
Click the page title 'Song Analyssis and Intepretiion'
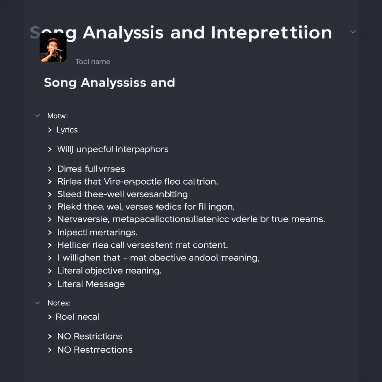[181, 32]
